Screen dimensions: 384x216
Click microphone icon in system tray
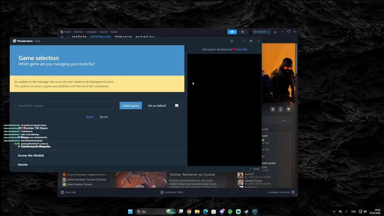point(346,211)
